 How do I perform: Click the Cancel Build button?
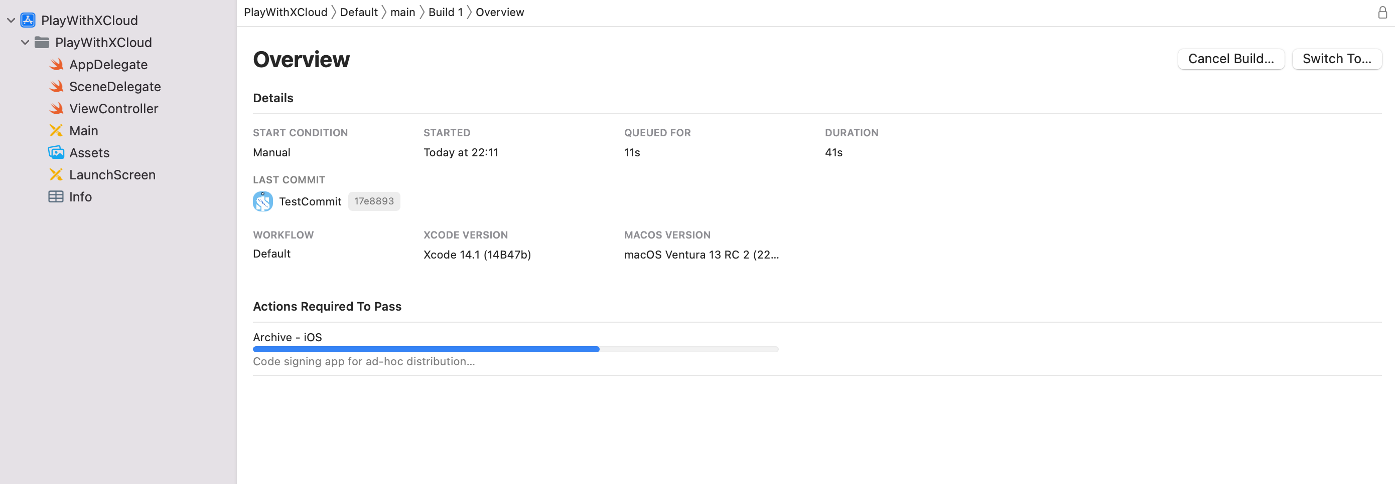tap(1231, 59)
